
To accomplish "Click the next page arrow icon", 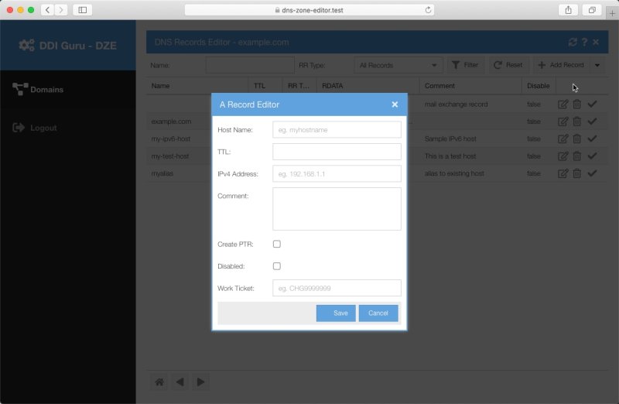I will tap(201, 382).
